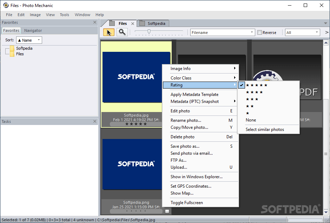Select the Favorites tab

point(11,30)
